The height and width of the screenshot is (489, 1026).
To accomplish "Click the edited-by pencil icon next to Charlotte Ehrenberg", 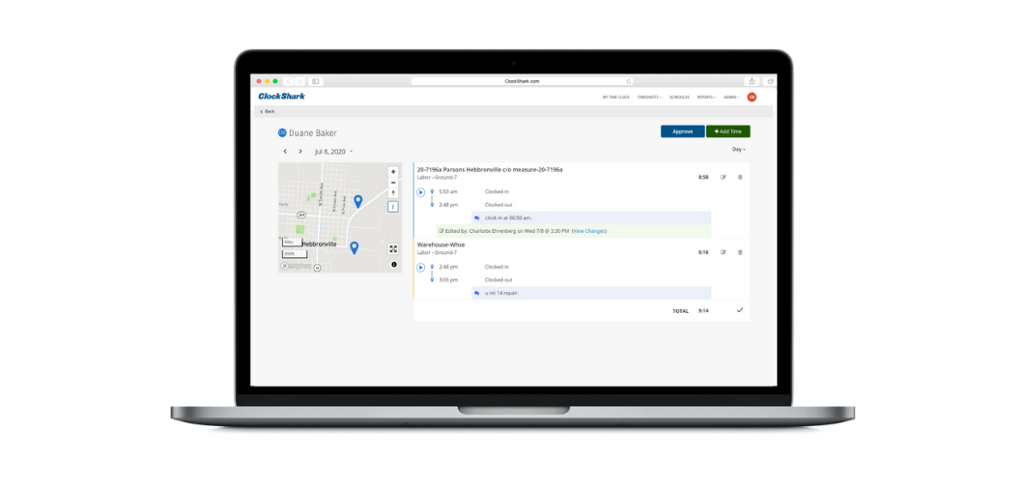I will click(442, 231).
